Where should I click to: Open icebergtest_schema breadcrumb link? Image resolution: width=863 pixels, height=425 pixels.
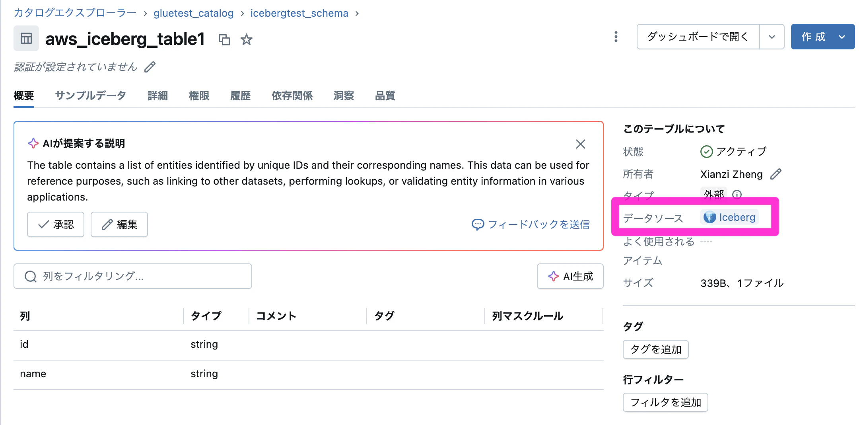[299, 13]
